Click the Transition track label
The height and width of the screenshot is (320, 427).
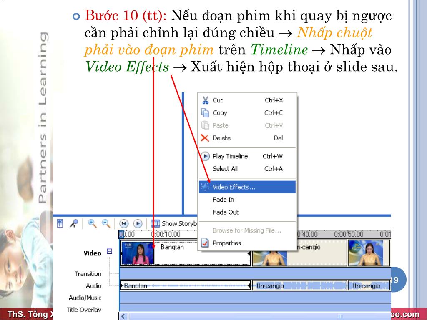point(88,274)
